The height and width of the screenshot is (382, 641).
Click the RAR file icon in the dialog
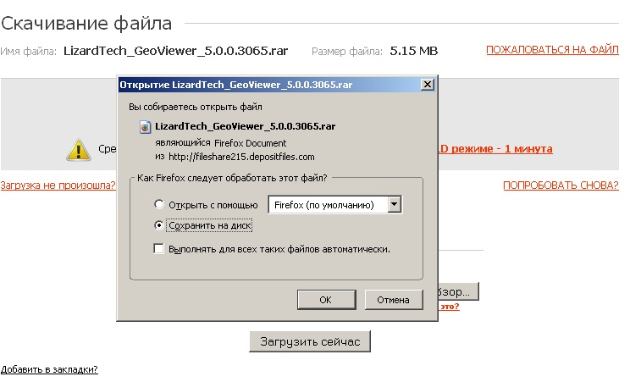(x=146, y=126)
